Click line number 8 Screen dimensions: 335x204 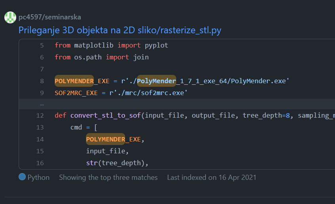click(x=42, y=81)
